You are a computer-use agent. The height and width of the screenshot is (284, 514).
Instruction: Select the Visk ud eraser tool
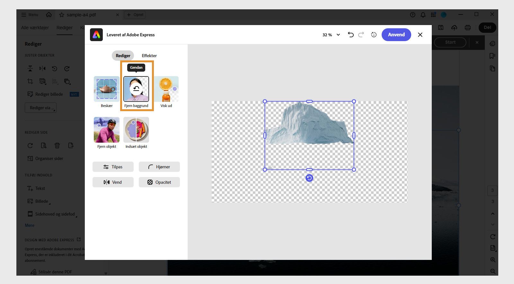pos(166,89)
